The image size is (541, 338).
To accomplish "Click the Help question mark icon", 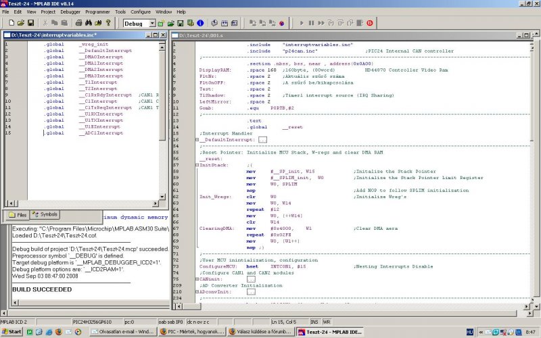I will coord(108,23).
